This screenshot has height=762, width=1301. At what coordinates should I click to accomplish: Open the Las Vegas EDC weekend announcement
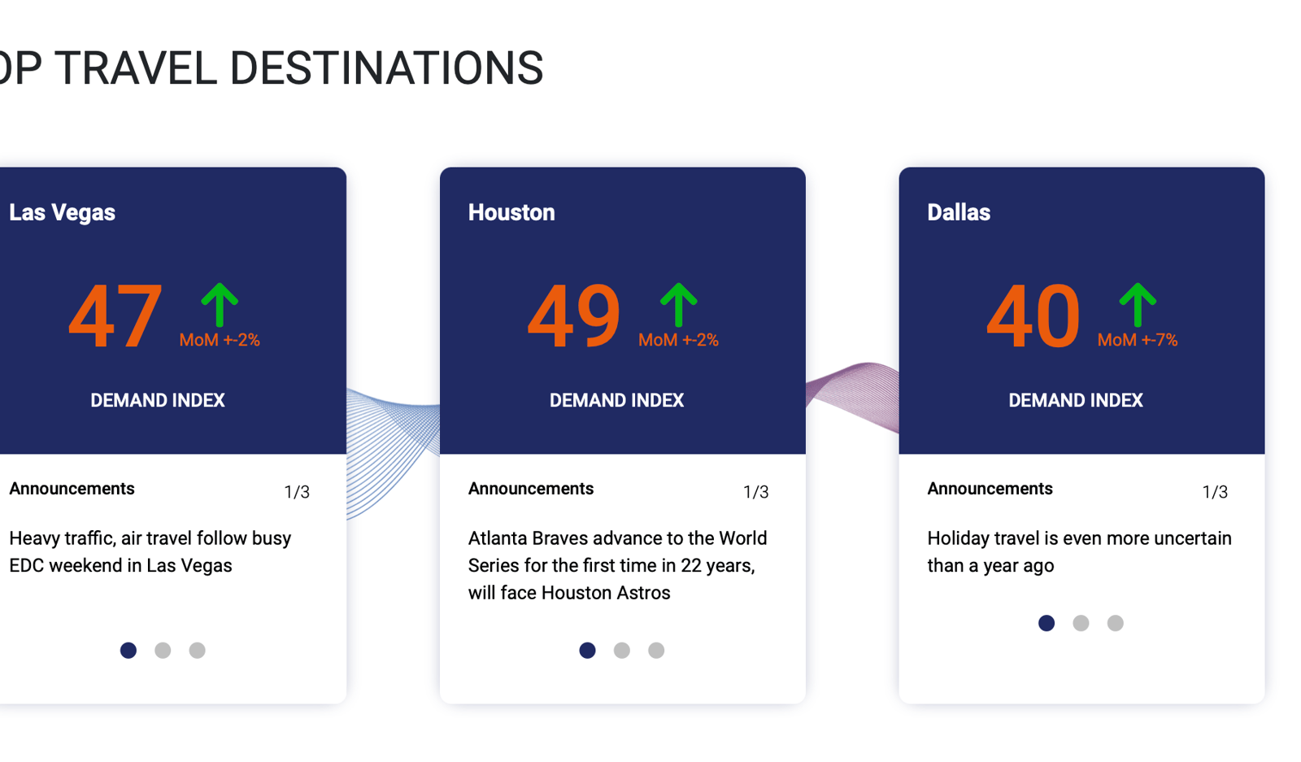(150, 551)
